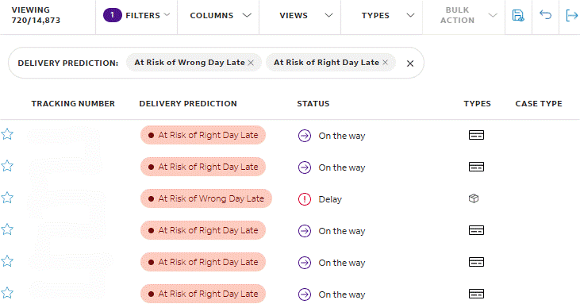
Task: Click the Delay status alert icon
Action: 305,199
